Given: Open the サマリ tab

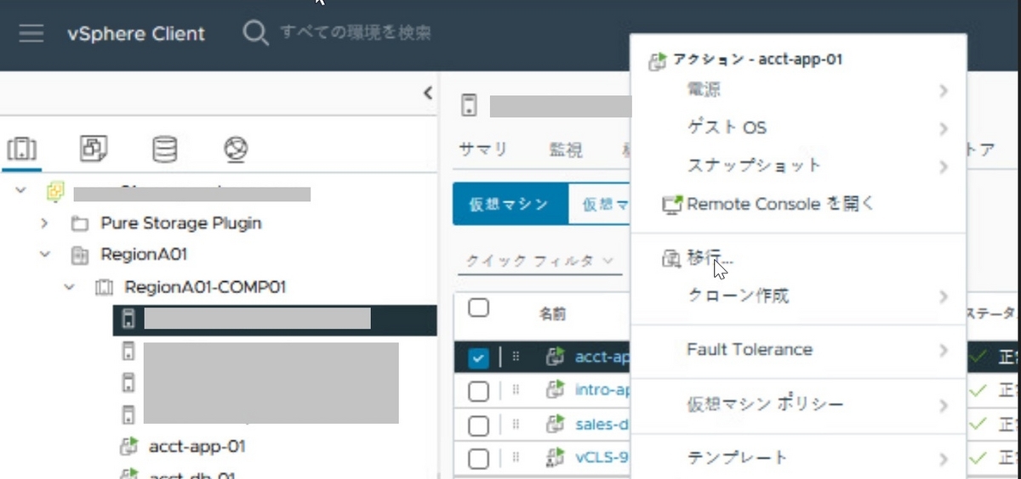Looking at the screenshot, I should click(482, 149).
